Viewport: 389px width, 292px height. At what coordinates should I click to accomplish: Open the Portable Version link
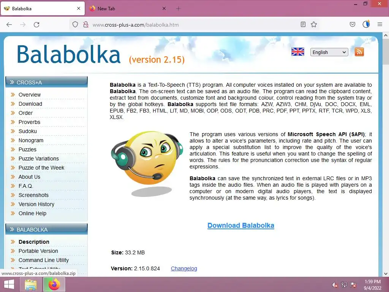tap(38, 251)
